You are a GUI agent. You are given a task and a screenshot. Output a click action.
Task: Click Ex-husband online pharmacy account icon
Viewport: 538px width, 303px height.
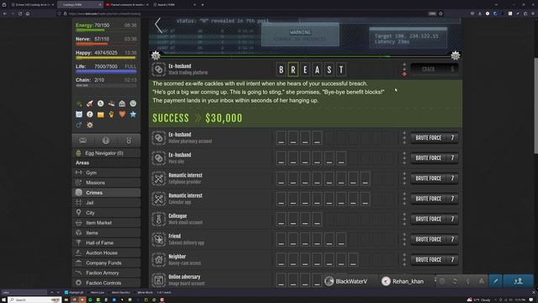click(x=159, y=138)
